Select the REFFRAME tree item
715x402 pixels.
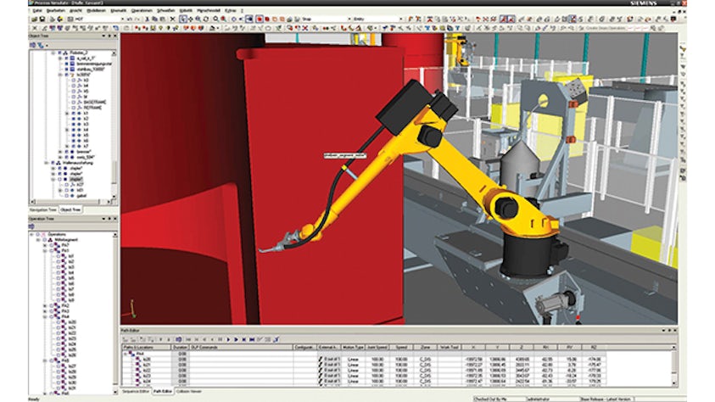pyautogui.click(x=93, y=107)
